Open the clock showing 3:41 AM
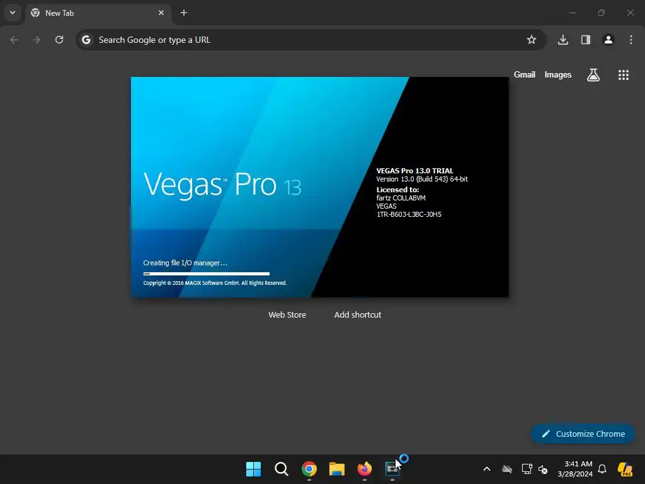This screenshot has width=645, height=484. (574, 469)
